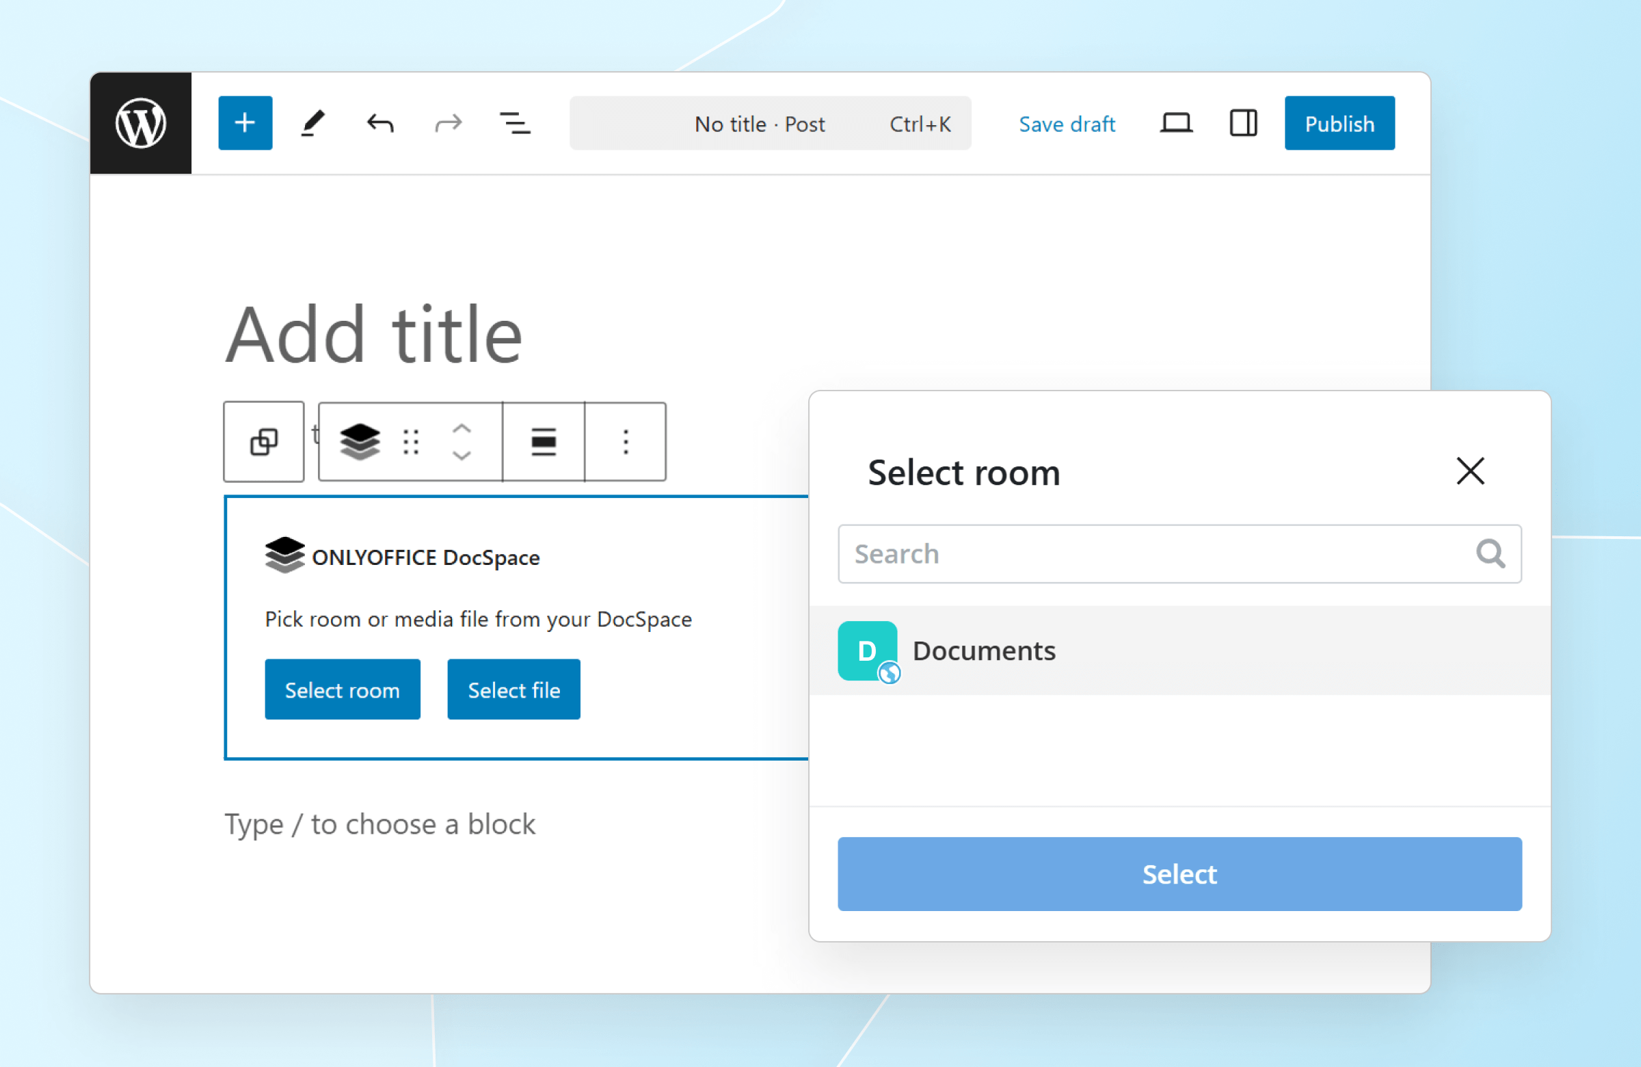Redo the last undone change
The width and height of the screenshot is (1641, 1067).
[x=448, y=124]
